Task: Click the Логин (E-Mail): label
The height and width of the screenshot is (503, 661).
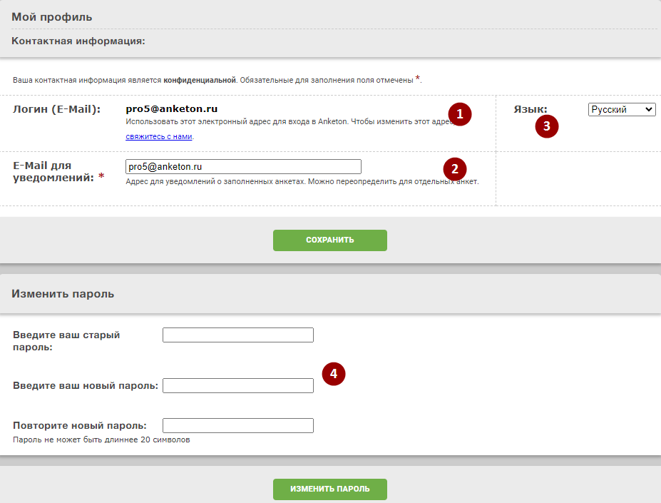Action: click(x=57, y=109)
